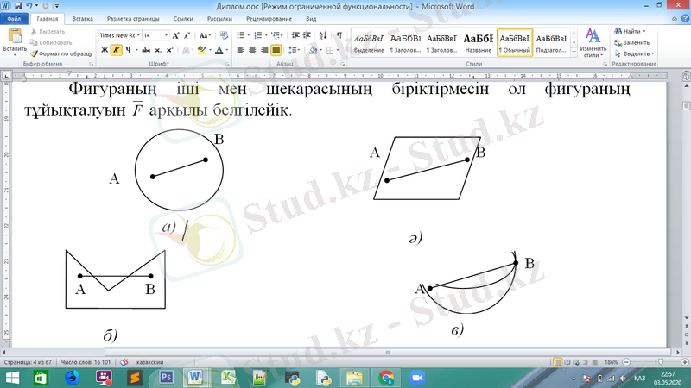
Task: Open Change Styles (Изменить стили)
Action: (x=593, y=42)
